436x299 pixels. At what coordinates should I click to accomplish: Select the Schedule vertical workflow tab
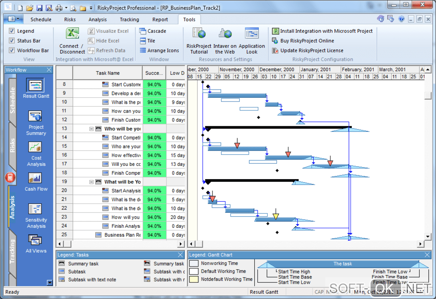click(x=12, y=100)
